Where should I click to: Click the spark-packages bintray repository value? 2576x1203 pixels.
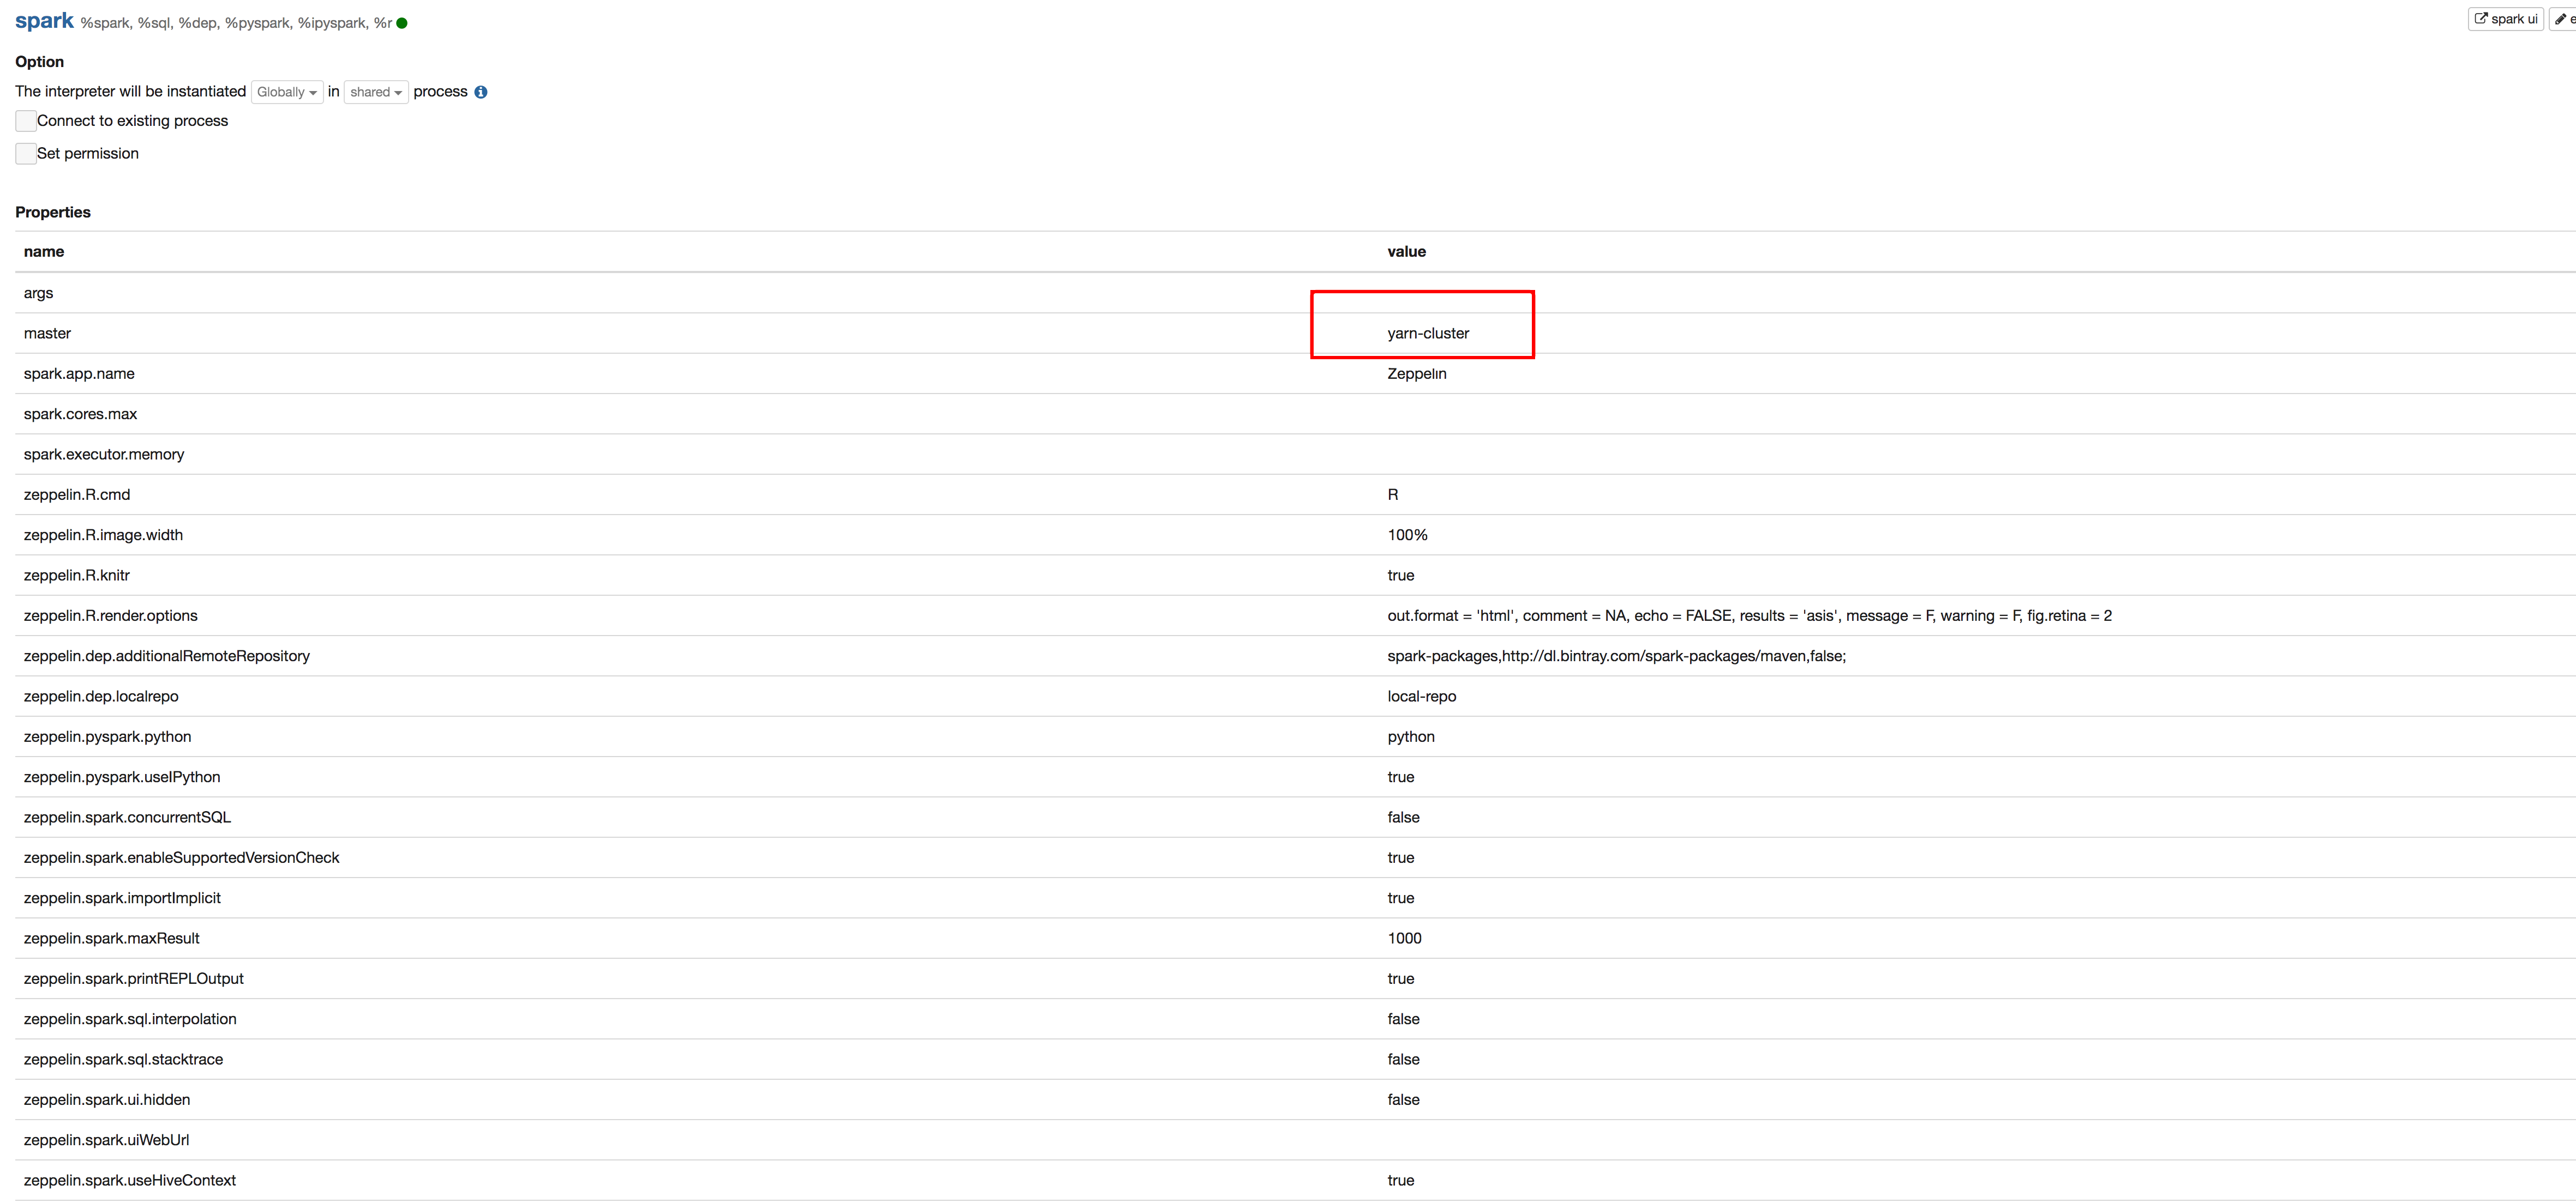click(1616, 656)
